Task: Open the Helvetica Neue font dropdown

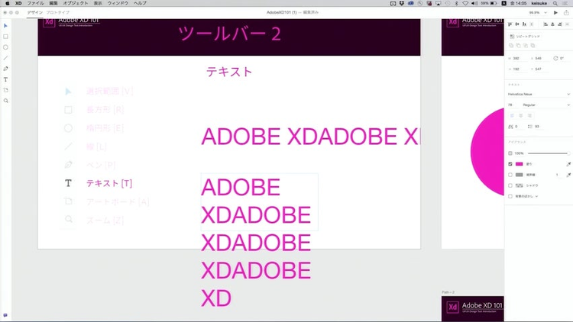Action: 539,95
